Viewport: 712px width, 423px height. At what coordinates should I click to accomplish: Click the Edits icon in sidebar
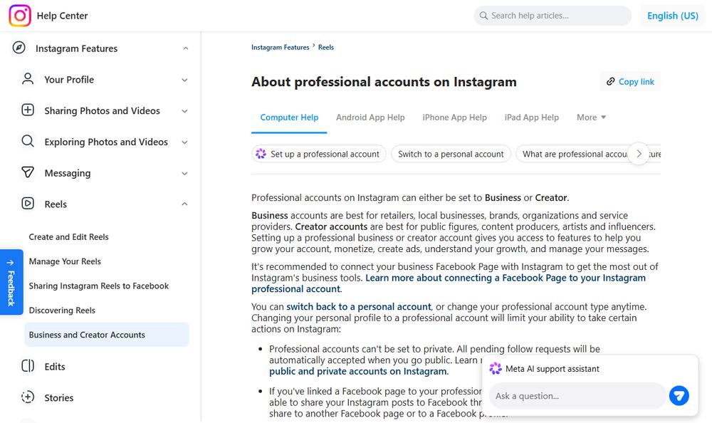(x=28, y=366)
